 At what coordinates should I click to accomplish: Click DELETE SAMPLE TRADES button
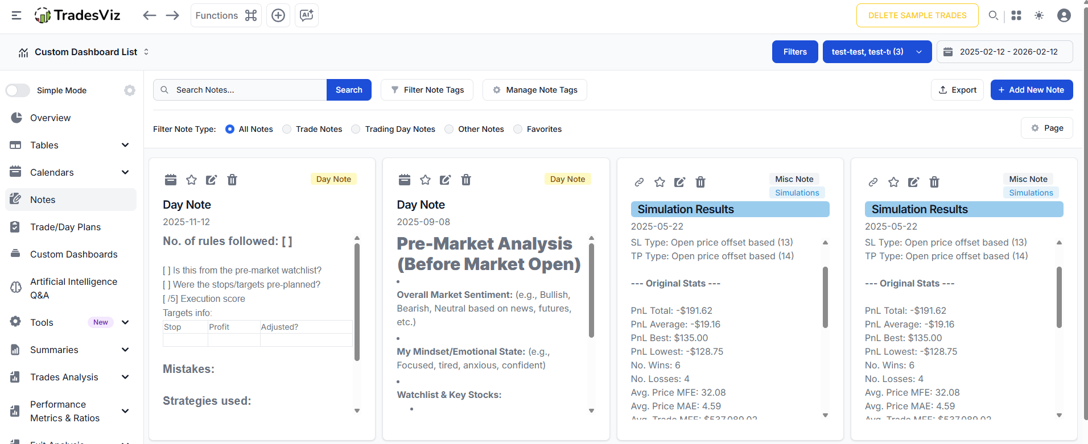point(917,15)
